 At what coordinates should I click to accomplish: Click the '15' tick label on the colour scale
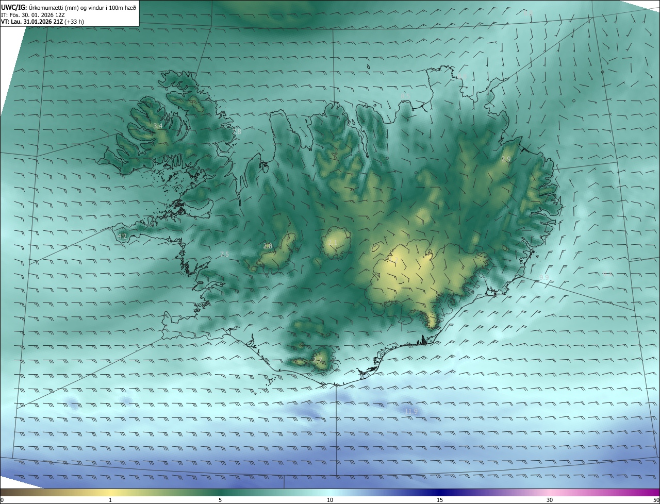coord(440,500)
